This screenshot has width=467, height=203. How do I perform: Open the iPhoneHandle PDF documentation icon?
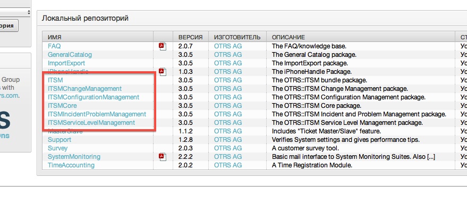coord(163,72)
